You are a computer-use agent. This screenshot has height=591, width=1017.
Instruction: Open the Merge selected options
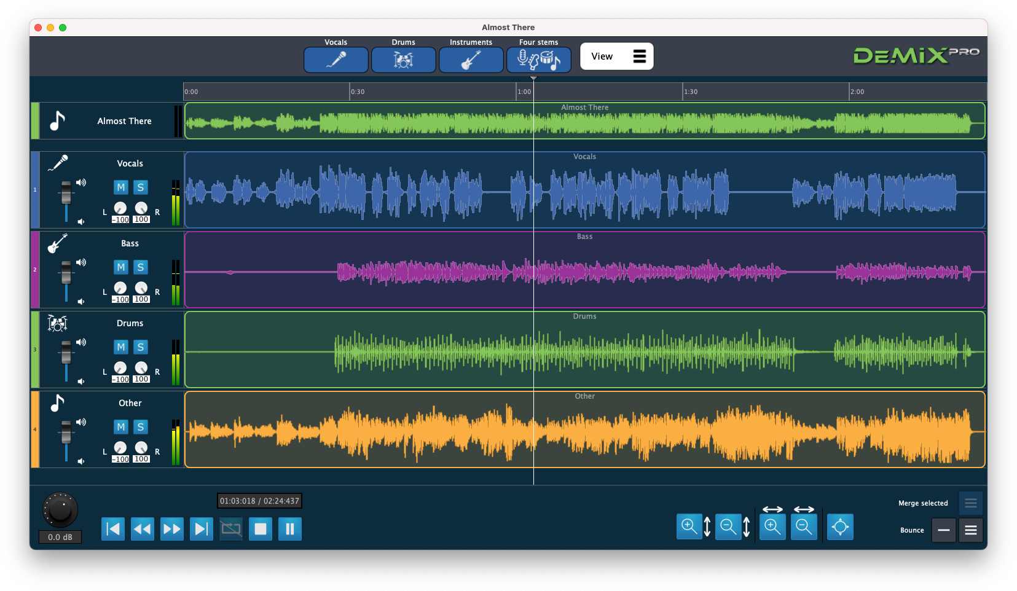pos(971,503)
